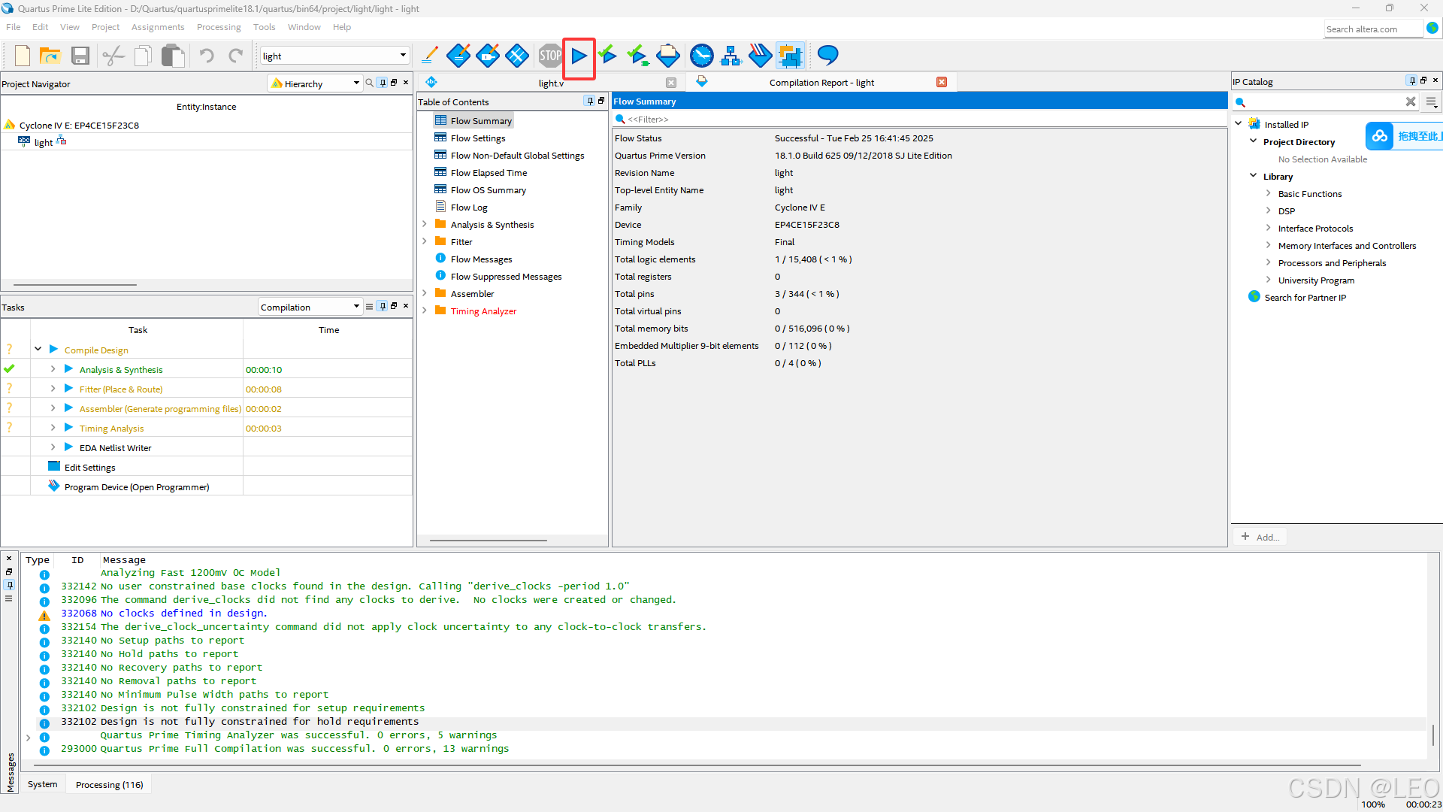Click the Add button in IP Catalog
Image resolution: width=1443 pixels, height=812 pixels.
click(1260, 537)
